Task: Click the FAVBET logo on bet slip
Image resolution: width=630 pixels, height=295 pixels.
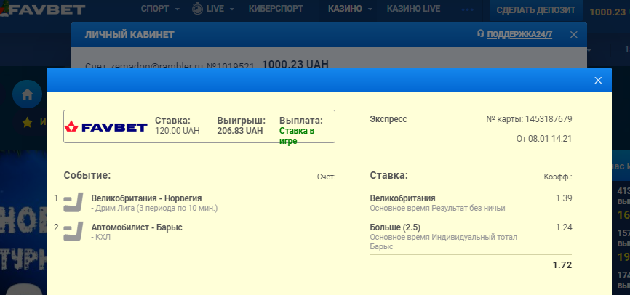Action: coord(105,127)
